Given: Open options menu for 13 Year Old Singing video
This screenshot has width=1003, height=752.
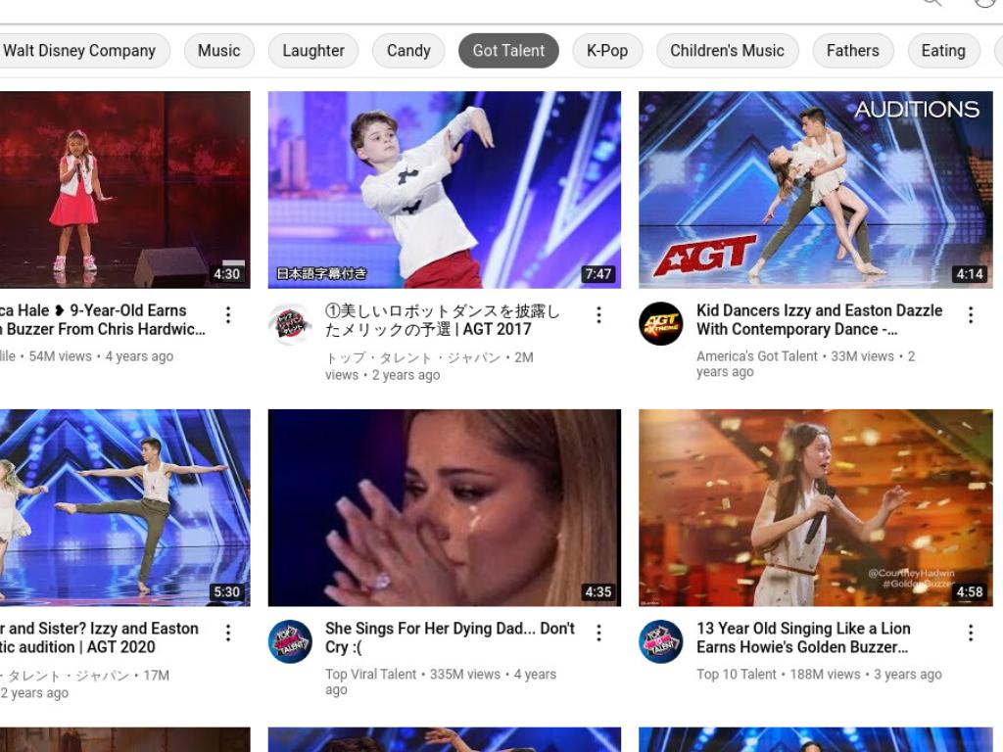Looking at the screenshot, I should point(971,634).
